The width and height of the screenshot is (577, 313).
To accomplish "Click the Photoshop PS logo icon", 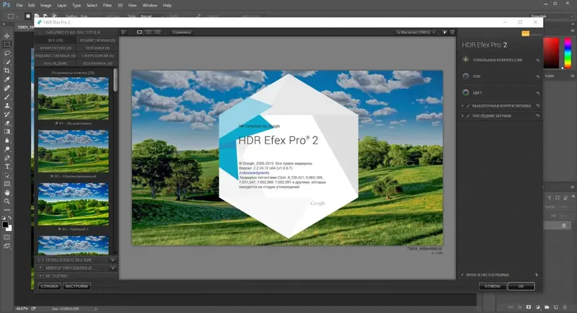I will pos(6,5).
